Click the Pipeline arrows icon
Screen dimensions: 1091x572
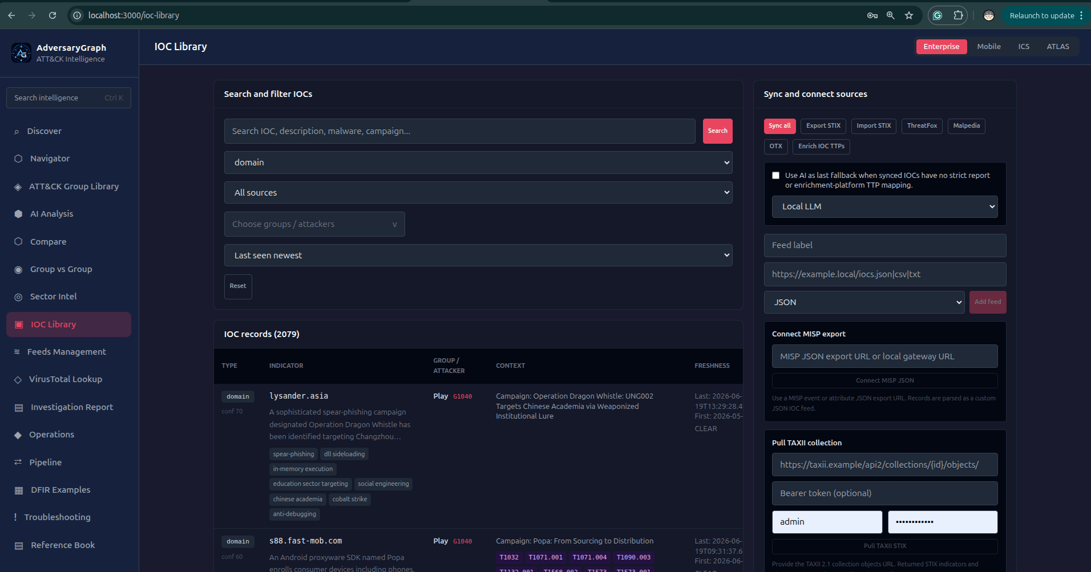pyautogui.click(x=18, y=462)
